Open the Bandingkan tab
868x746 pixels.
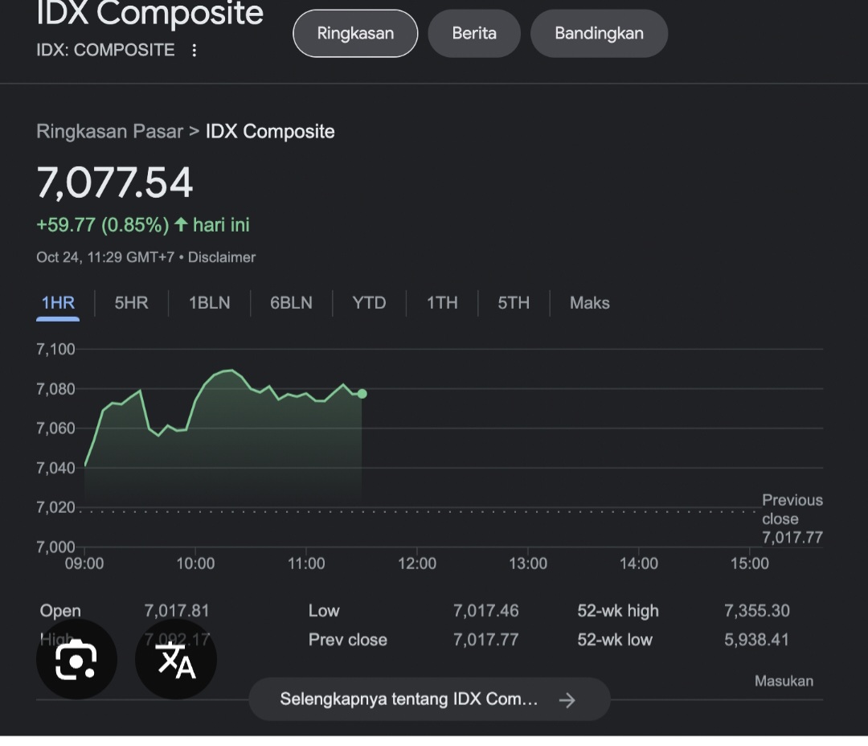pyautogui.click(x=599, y=34)
